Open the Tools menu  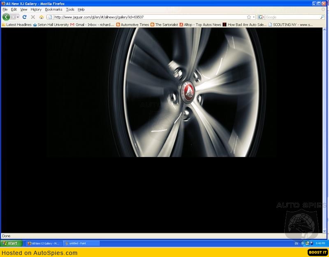pos(70,9)
